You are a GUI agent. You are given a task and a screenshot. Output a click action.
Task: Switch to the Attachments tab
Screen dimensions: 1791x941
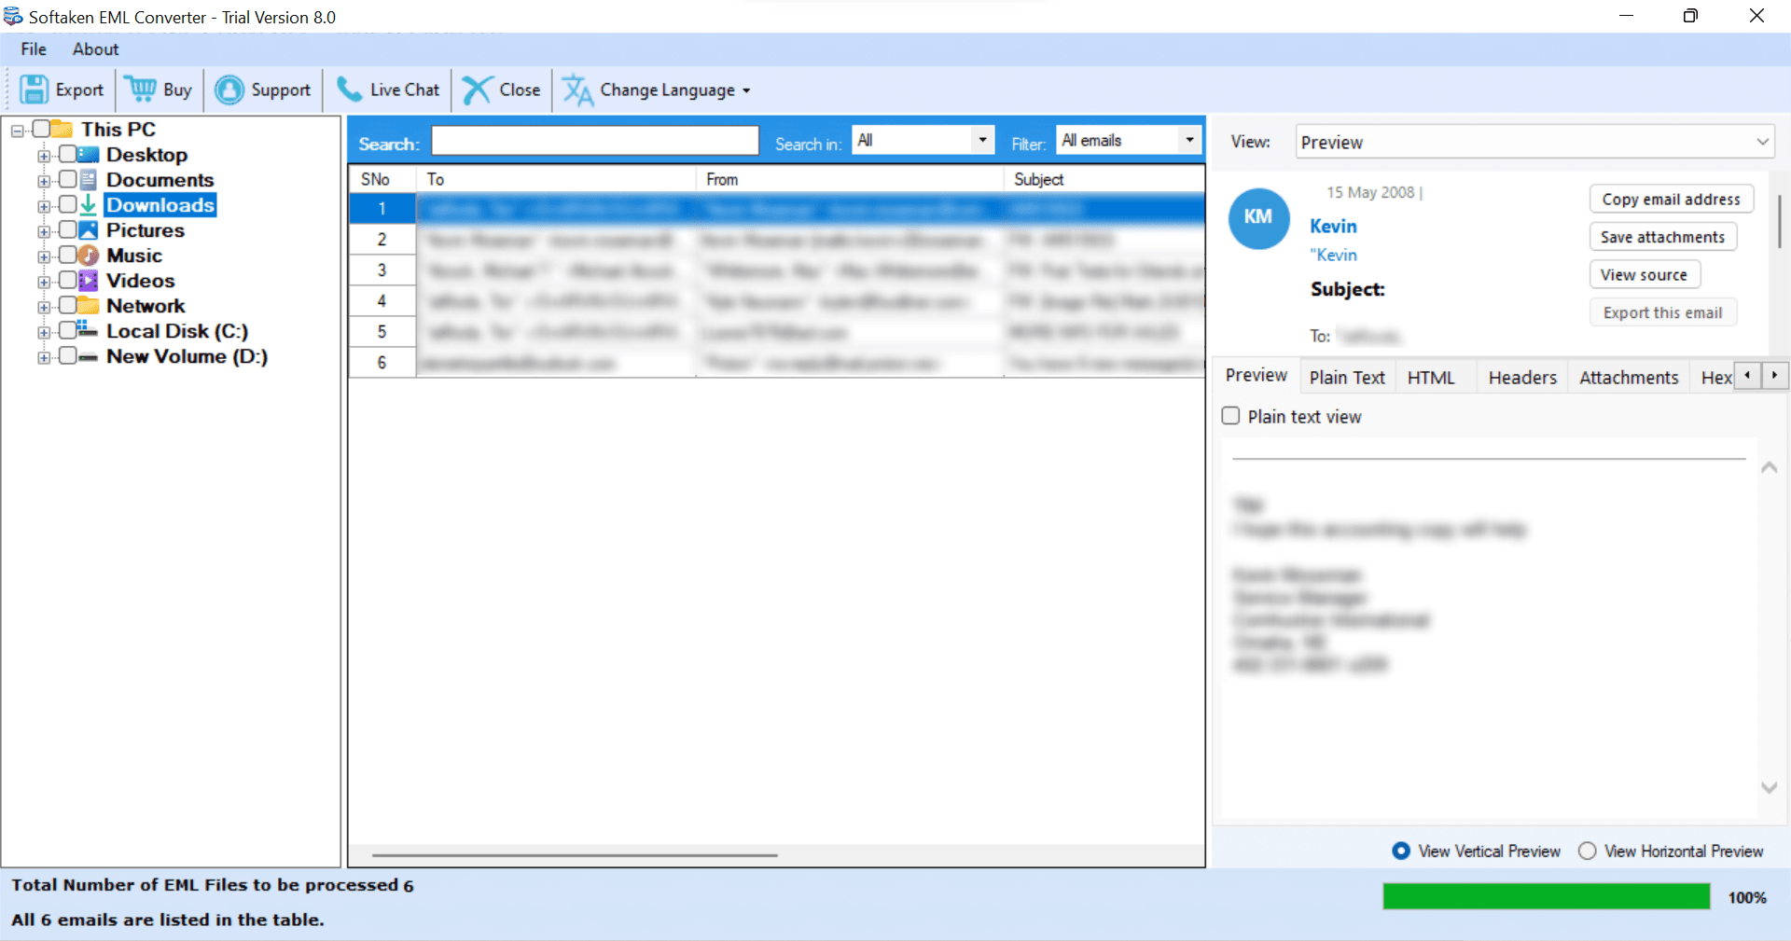tap(1629, 377)
